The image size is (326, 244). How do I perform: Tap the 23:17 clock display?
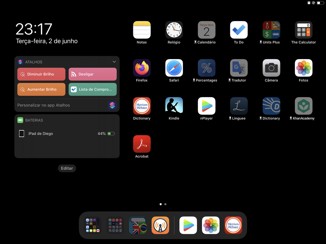[34, 29]
